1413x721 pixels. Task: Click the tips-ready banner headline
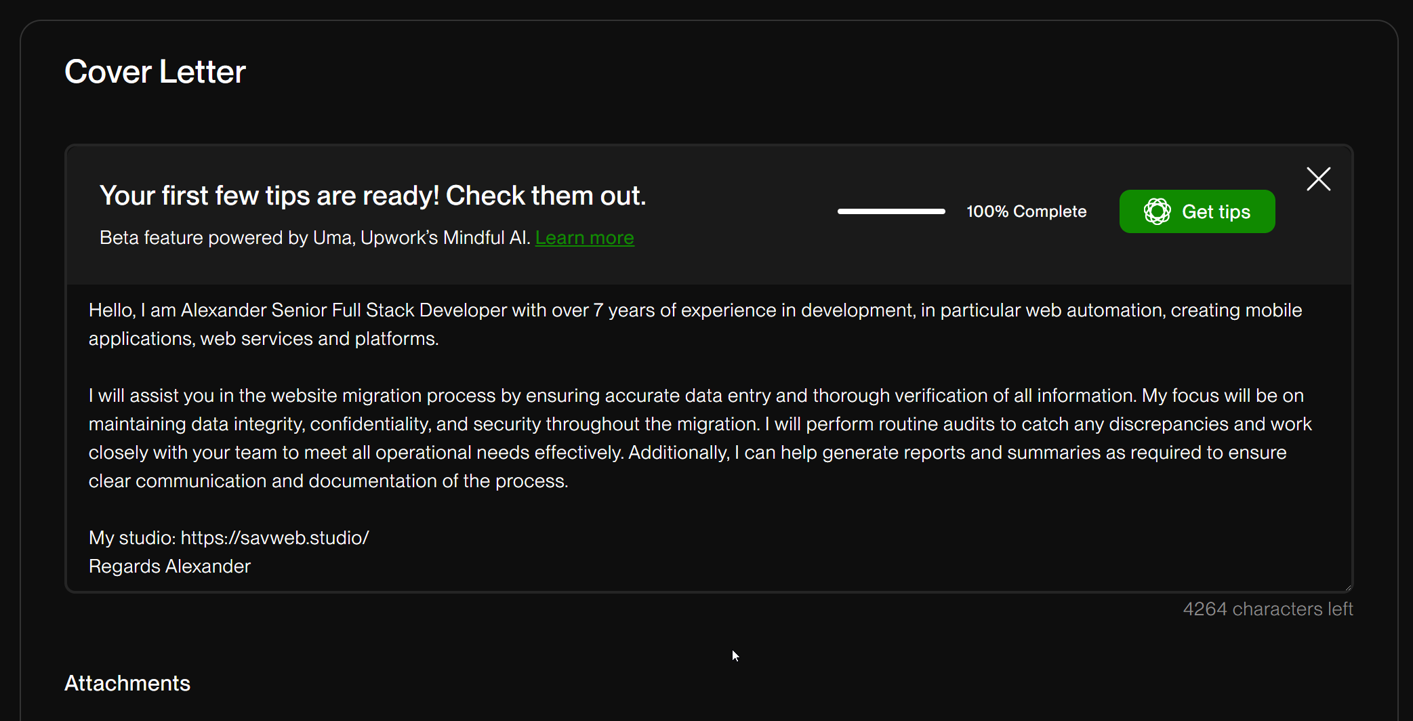[373, 196]
